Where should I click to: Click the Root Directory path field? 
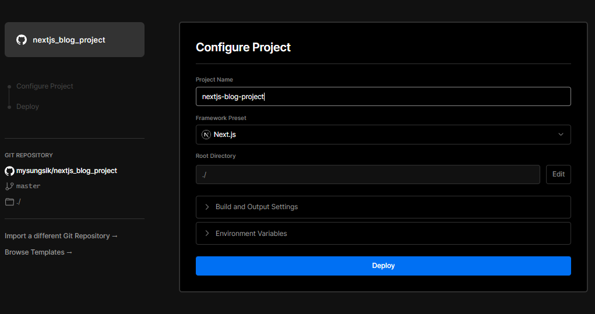[x=368, y=174]
